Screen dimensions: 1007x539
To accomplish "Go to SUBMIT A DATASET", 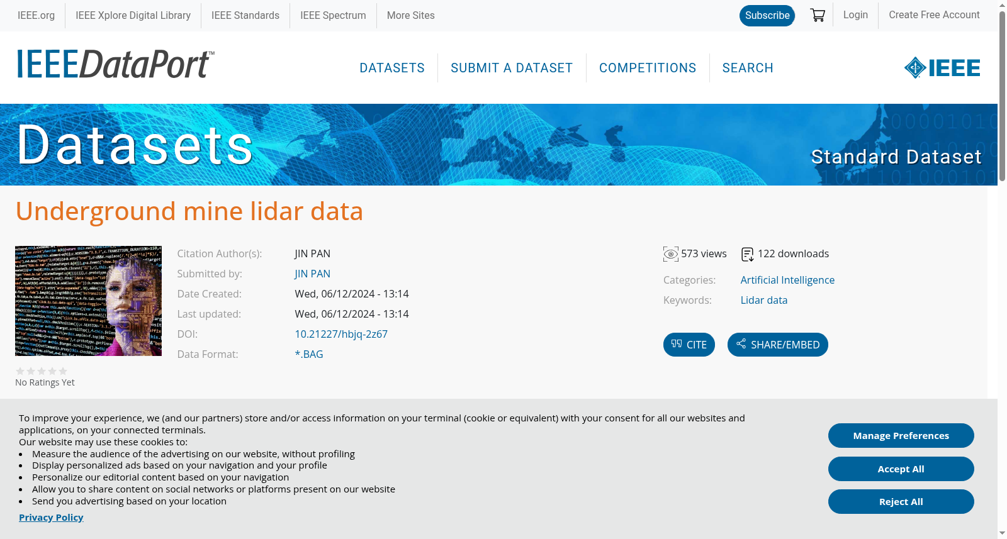I will click(512, 68).
